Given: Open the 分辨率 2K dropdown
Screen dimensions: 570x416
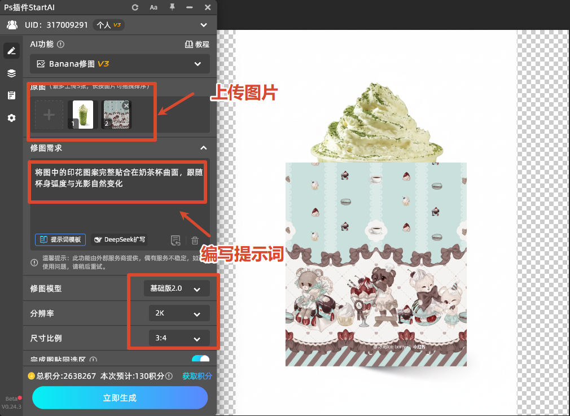Looking at the screenshot, I should pyautogui.click(x=179, y=313).
